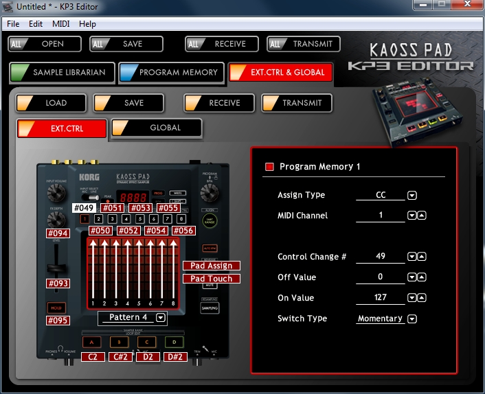Image resolution: width=485 pixels, height=394 pixels.
Task: Select the #051 control label
Action: 113,208
